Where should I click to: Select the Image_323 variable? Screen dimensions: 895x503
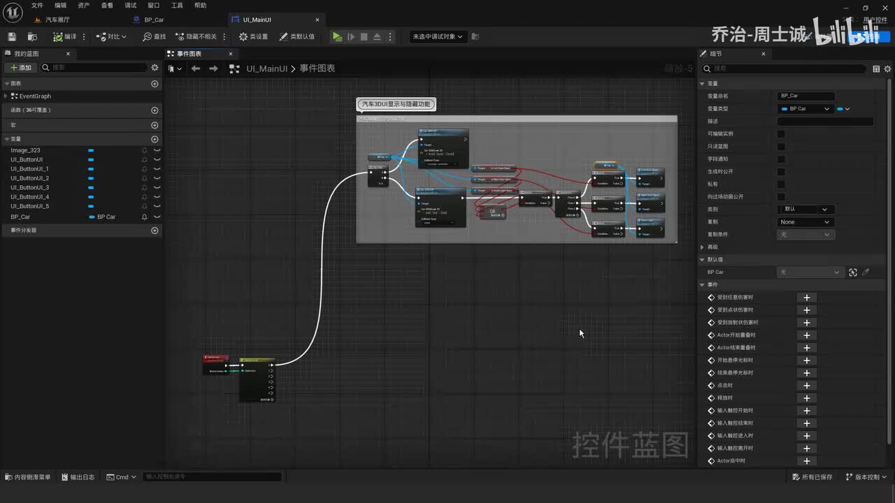(25, 150)
